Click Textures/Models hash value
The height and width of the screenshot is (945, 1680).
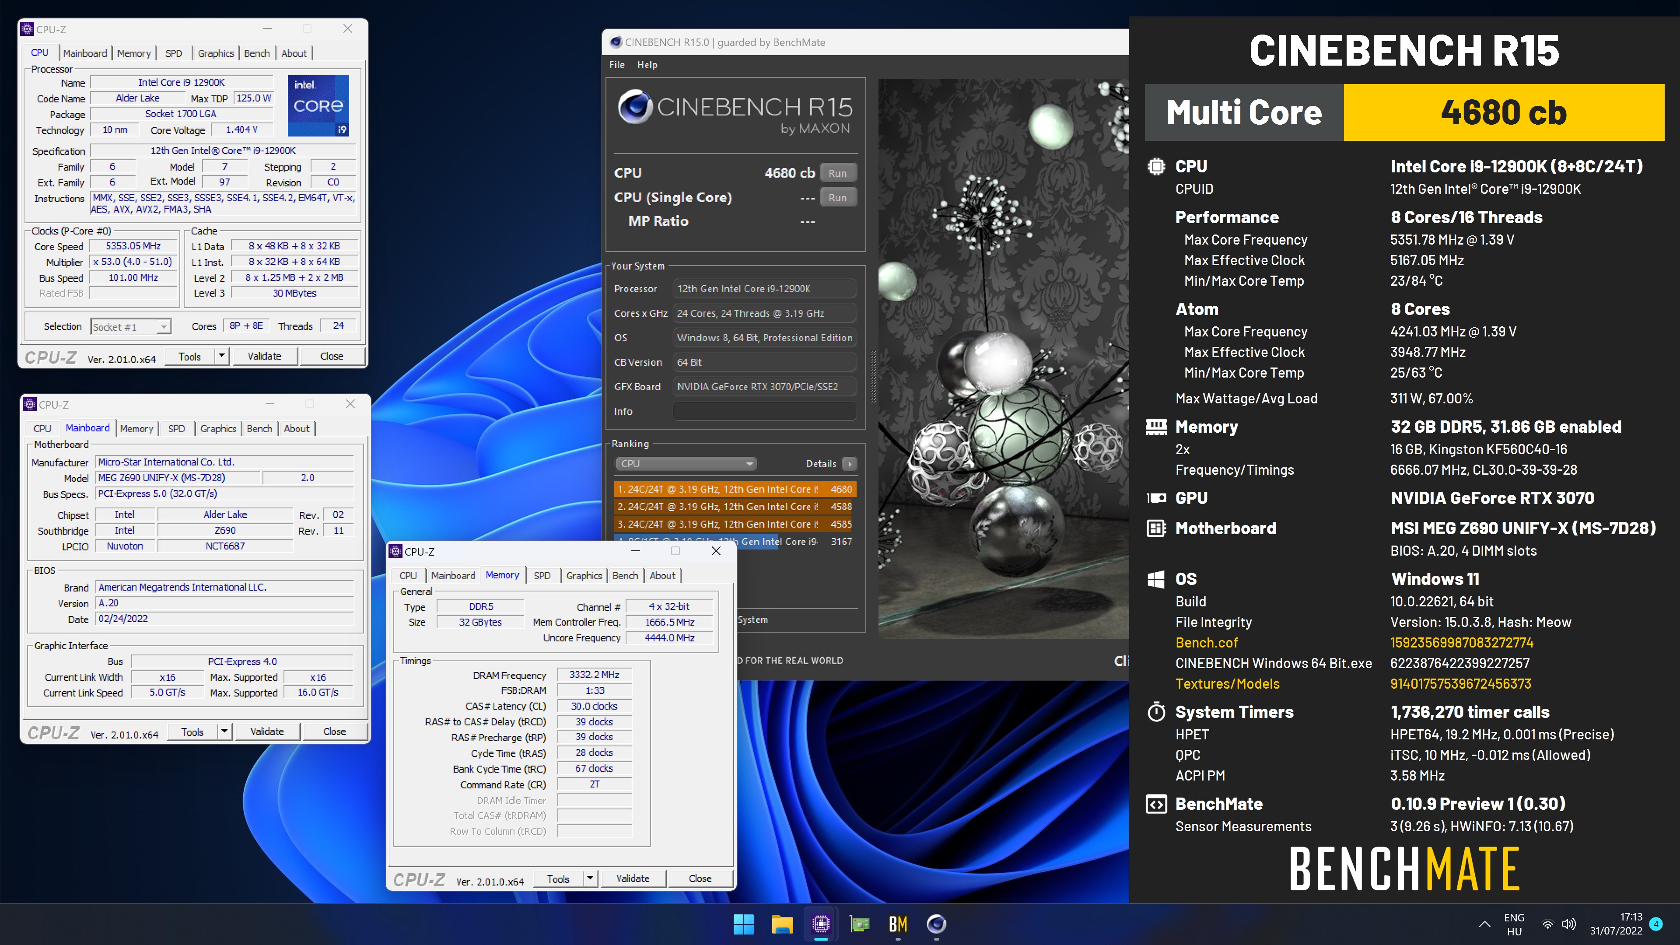coord(1460,683)
